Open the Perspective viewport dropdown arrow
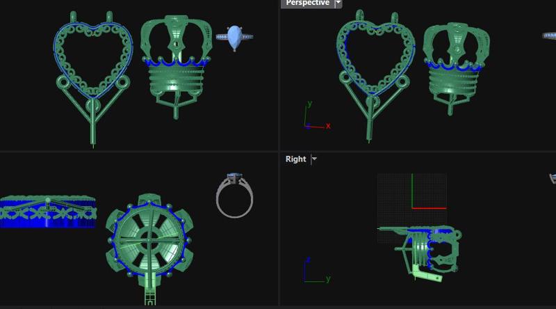Screen dimensions: 556x309 pyautogui.click(x=338, y=3)
